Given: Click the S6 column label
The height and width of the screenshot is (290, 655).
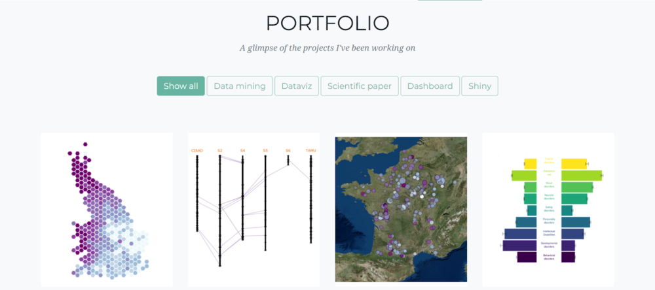Looking at the screenshot, I should 288,151.
